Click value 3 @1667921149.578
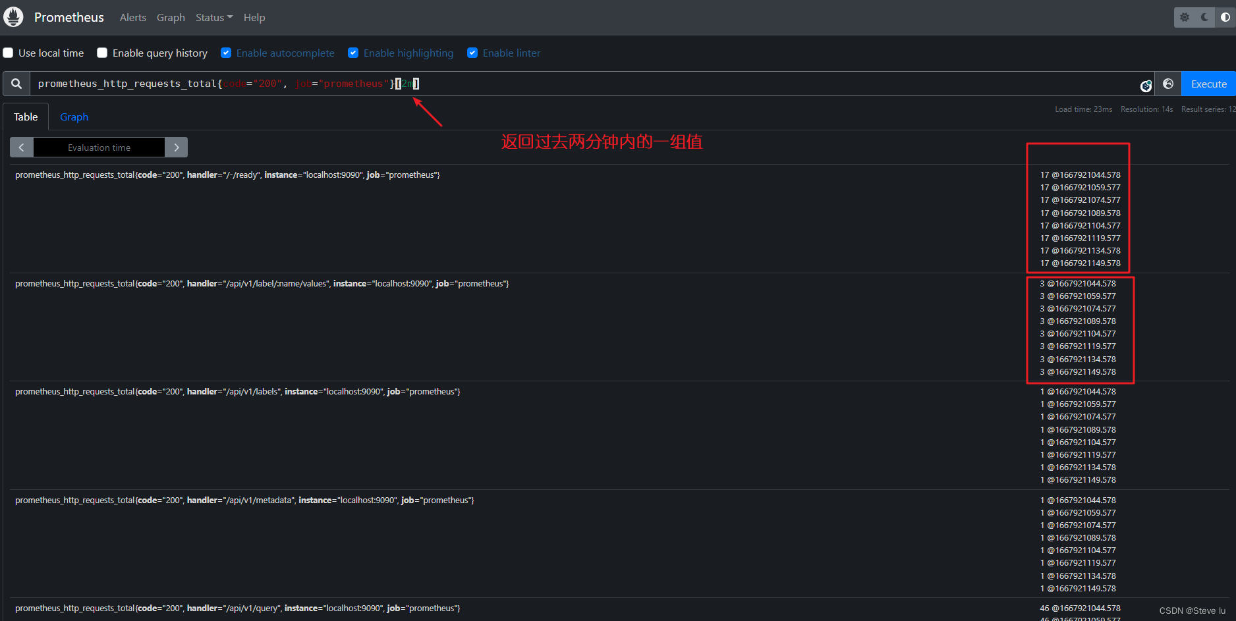Viewport: 1236px width, 621px height. tap(1078, 371)
